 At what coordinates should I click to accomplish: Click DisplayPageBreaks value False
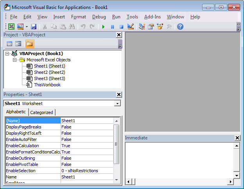(x=87, y=127)
